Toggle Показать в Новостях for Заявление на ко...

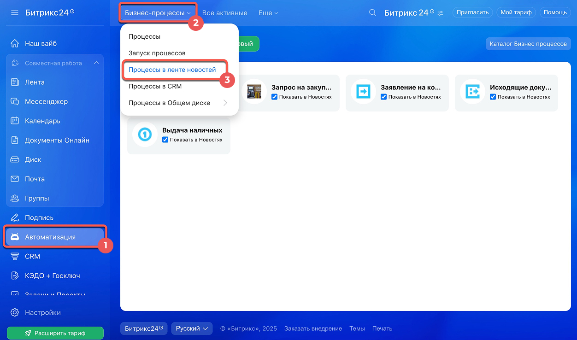pyautogui.click(x=384, y=97)
